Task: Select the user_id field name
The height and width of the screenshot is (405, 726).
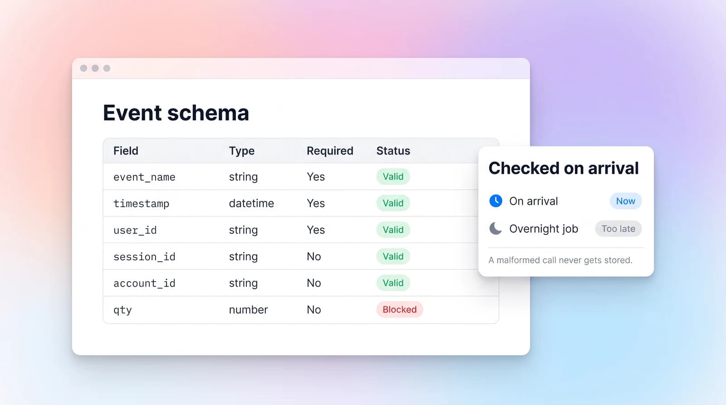Action: 135,230
